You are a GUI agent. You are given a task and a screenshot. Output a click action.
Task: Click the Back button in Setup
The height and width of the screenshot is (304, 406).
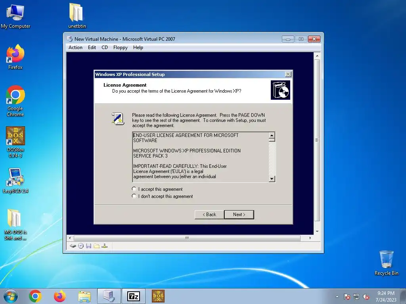pos(209,214)
